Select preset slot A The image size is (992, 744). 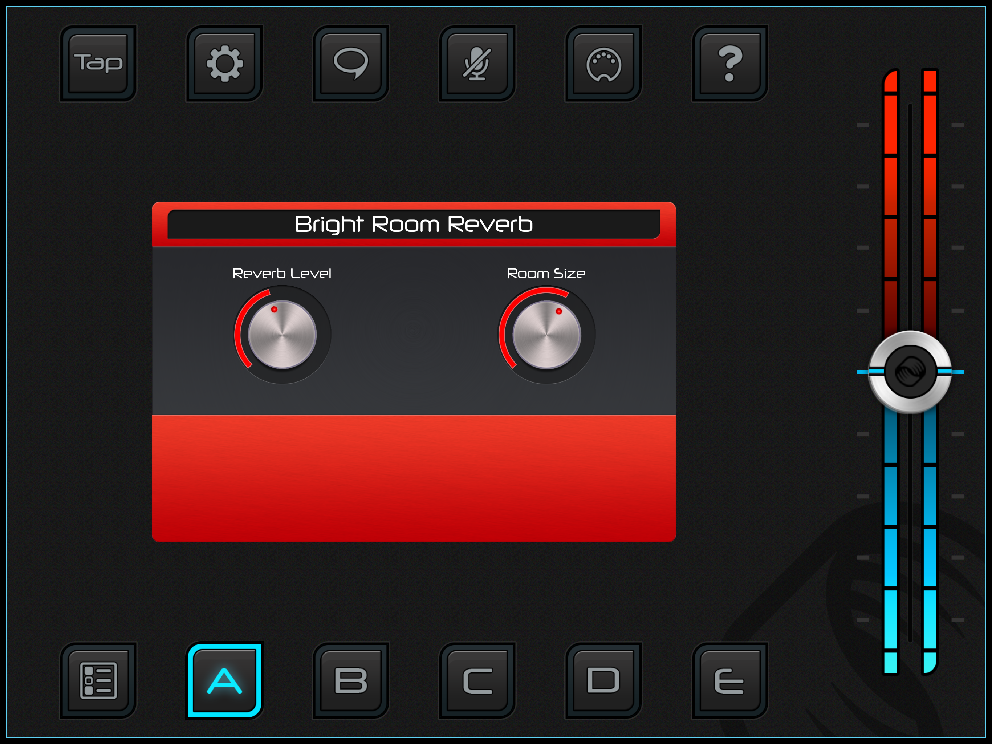coord(225,680)
